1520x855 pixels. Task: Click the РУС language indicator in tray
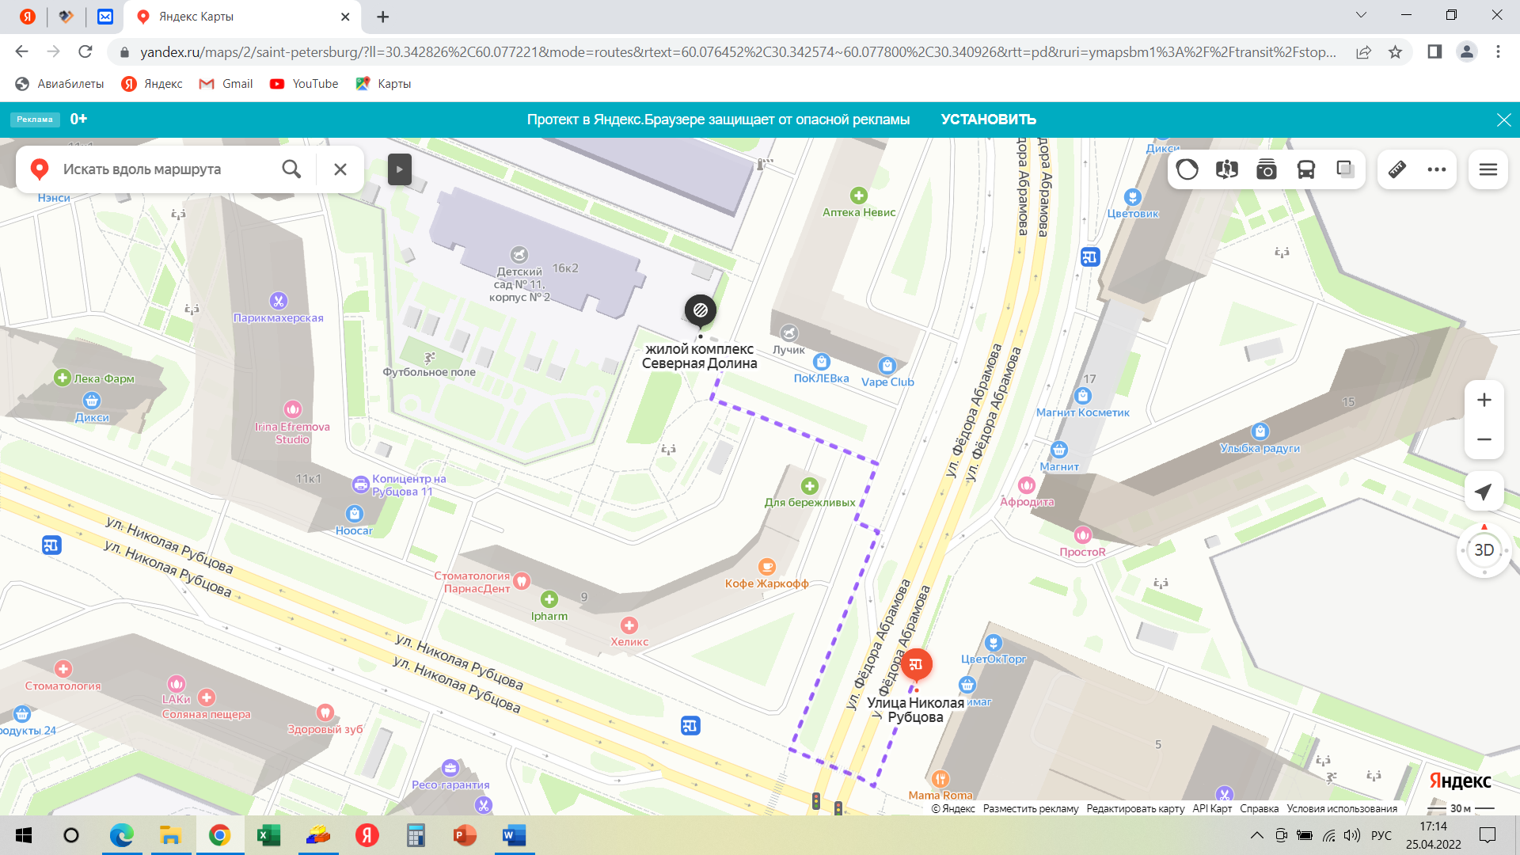(1381, 835)
